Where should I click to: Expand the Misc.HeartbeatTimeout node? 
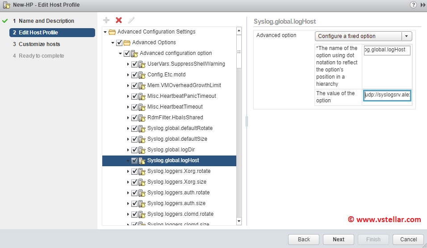point(128,107)
